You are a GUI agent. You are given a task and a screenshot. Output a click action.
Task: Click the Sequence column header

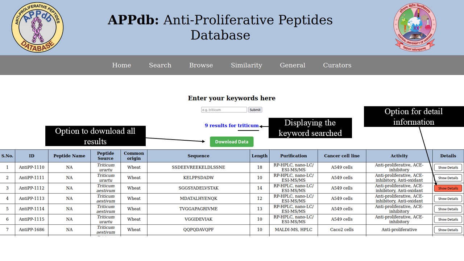click(x=198, y=156)
